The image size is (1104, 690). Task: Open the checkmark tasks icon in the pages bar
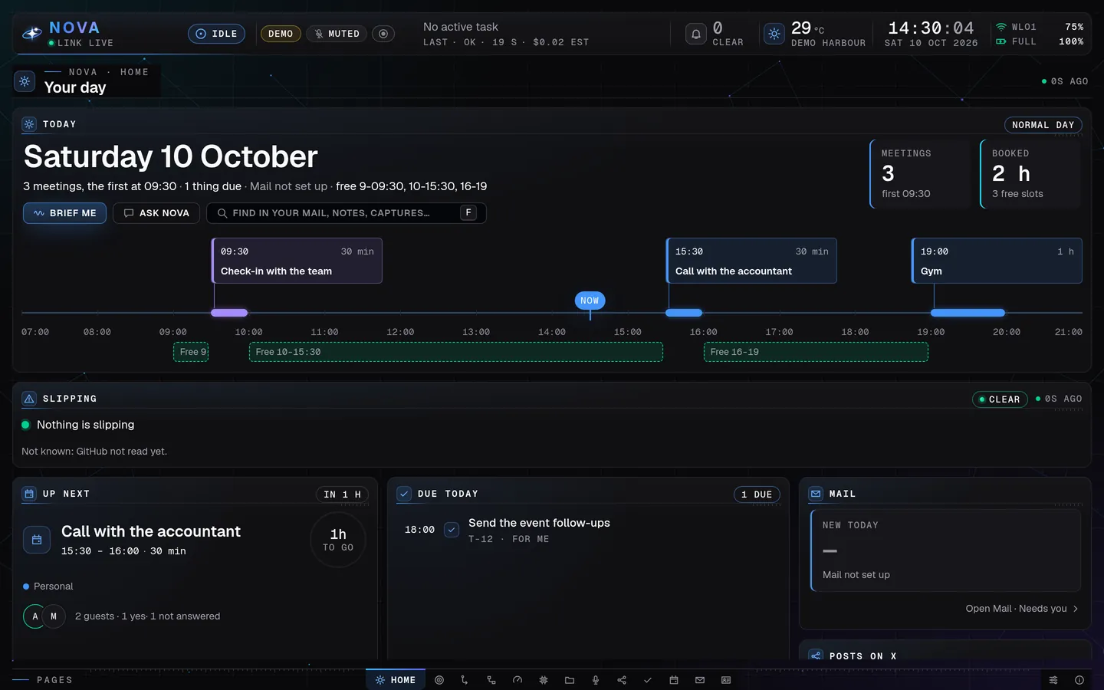[x=648, y=680]
